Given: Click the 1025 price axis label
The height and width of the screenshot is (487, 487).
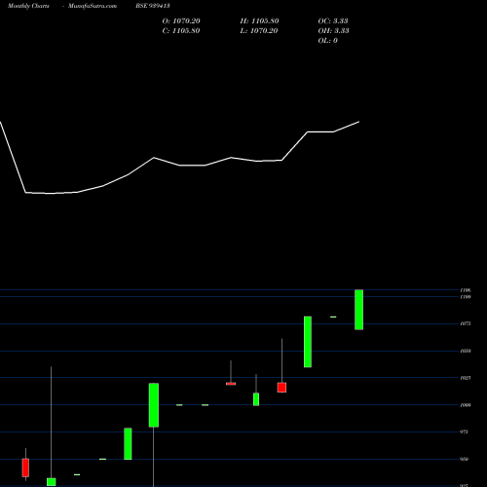Looking at the screenshot, I should (466, 378).
